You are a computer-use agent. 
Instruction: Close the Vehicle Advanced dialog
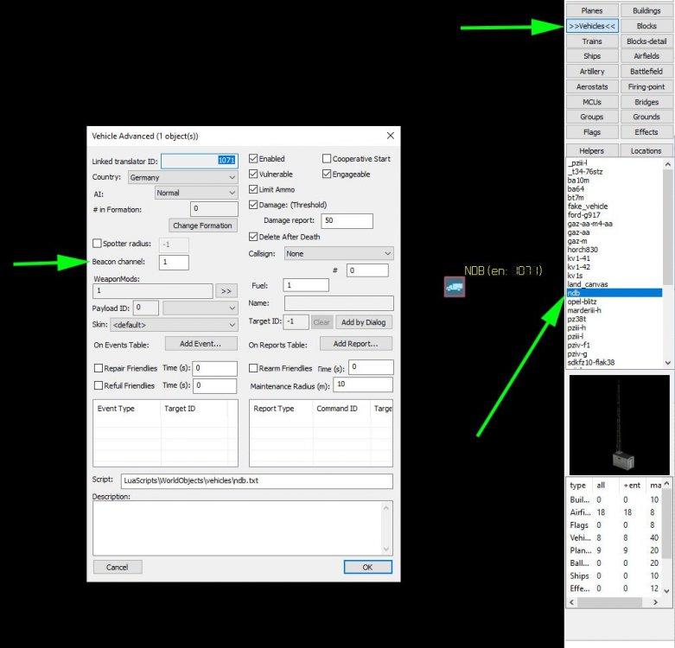390,136
